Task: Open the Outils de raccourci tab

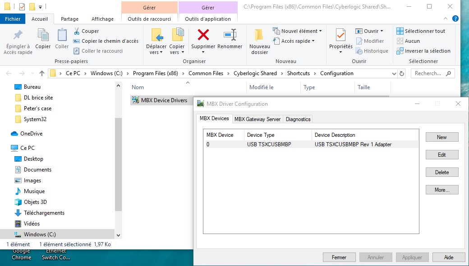Action: (x=149, y=19)
